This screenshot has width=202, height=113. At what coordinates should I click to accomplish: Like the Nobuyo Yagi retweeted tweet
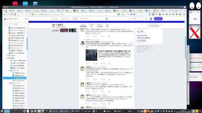pyautogui.click(x=102, y=63)
